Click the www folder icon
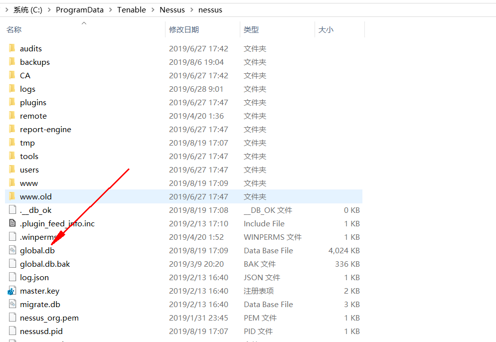 click(x=12, y=182)
